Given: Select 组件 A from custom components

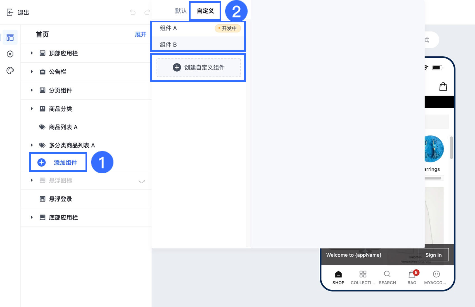Looking at the screenshot, I should [198, 28].
